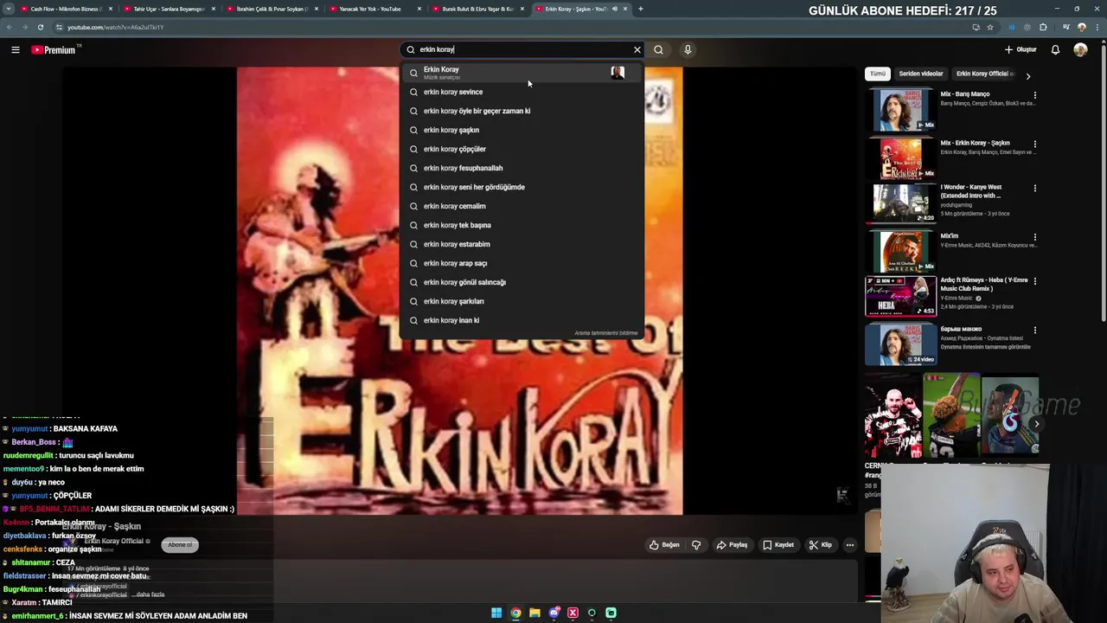Choose suggestion erkin koray arap saçı
The width and height of the screenshot is (1107, 623).
point(522,263)
